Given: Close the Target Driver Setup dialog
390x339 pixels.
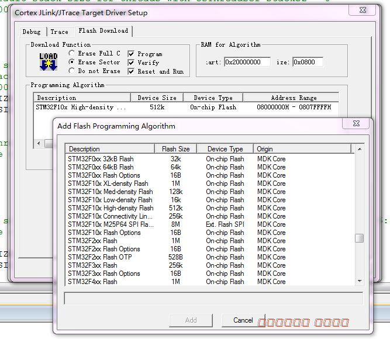Looking at the screenshot, I should click(x=363, y=10).
